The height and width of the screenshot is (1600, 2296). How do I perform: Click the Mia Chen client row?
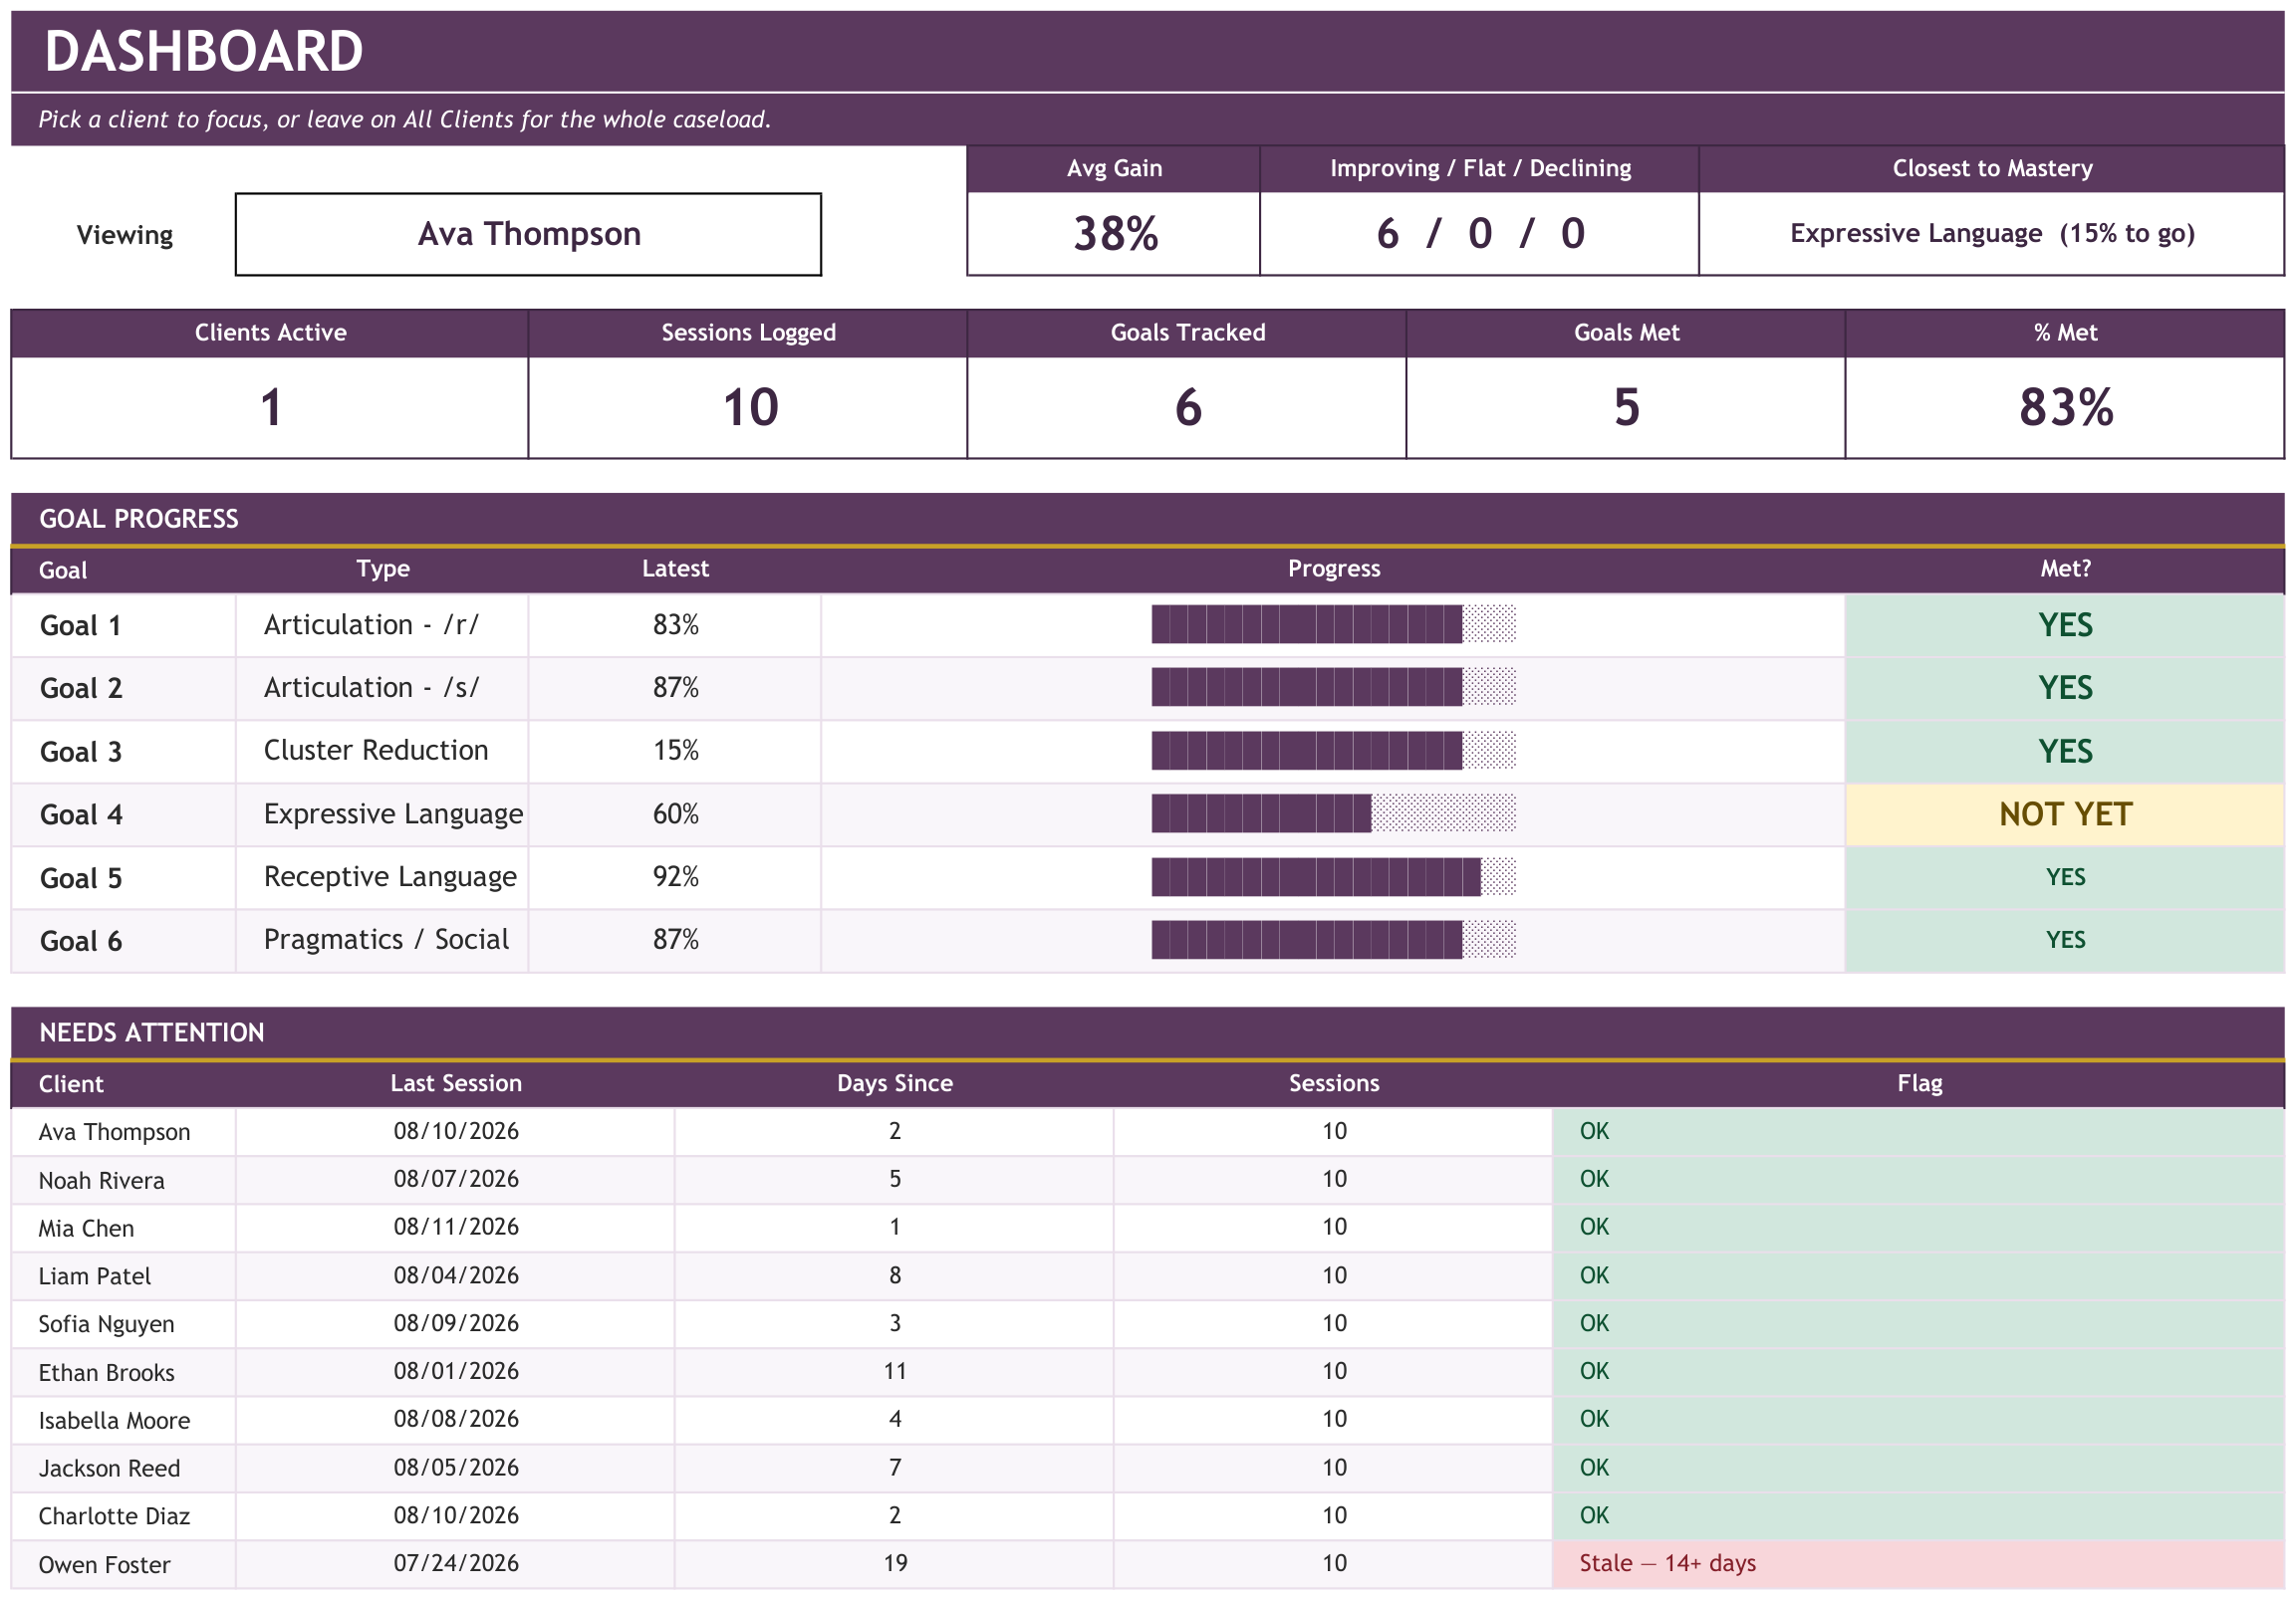[x=1148, y=1228]
